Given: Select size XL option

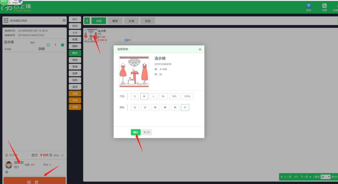Looking at the screenshot, I should 163,96.
